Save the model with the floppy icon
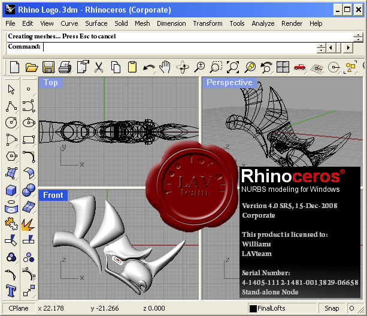367x316 pixels. pos(48,67)
